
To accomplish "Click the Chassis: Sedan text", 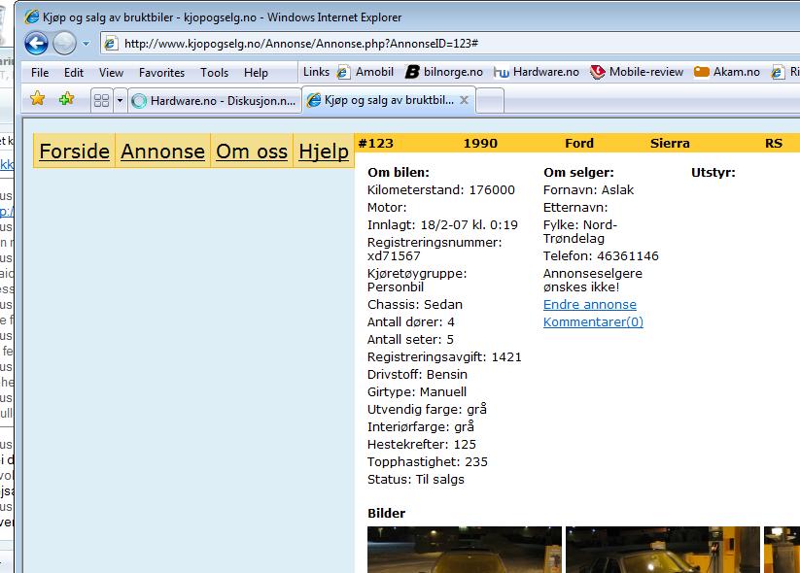I will point(415,304).
